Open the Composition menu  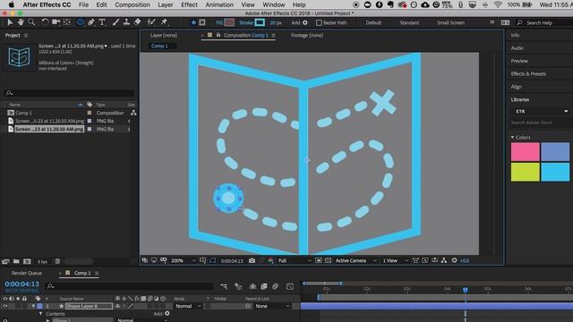coord(133,4)
